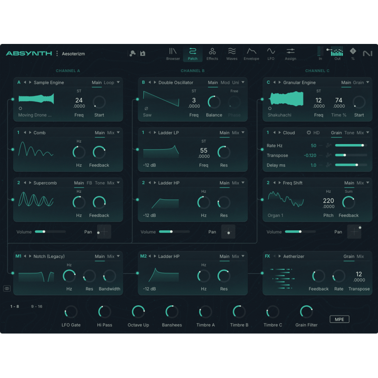Open the Assign page
Screen dimensions: 378x378
click(x=290, y=54)
